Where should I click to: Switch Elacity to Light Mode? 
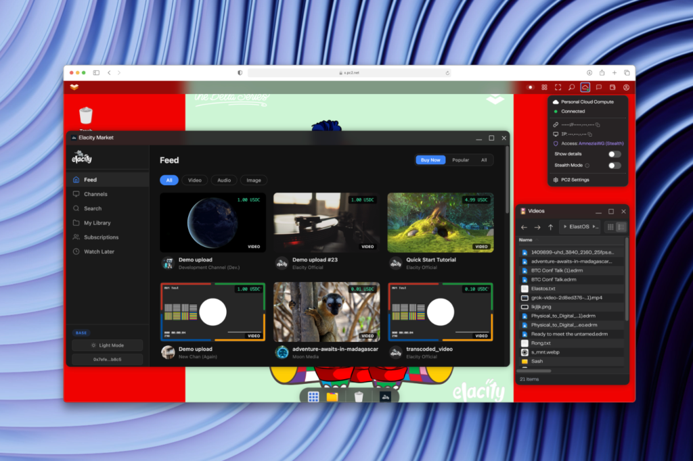coord(107,345)
